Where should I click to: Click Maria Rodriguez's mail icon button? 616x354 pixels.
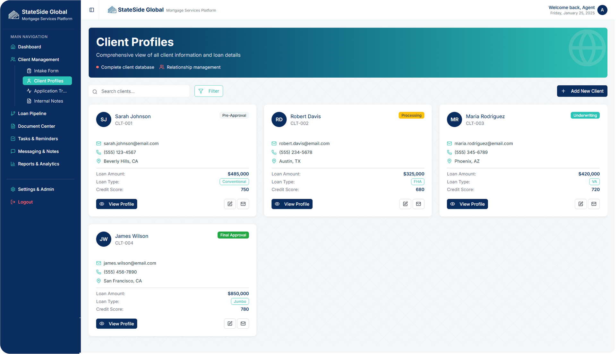[594, 204]
